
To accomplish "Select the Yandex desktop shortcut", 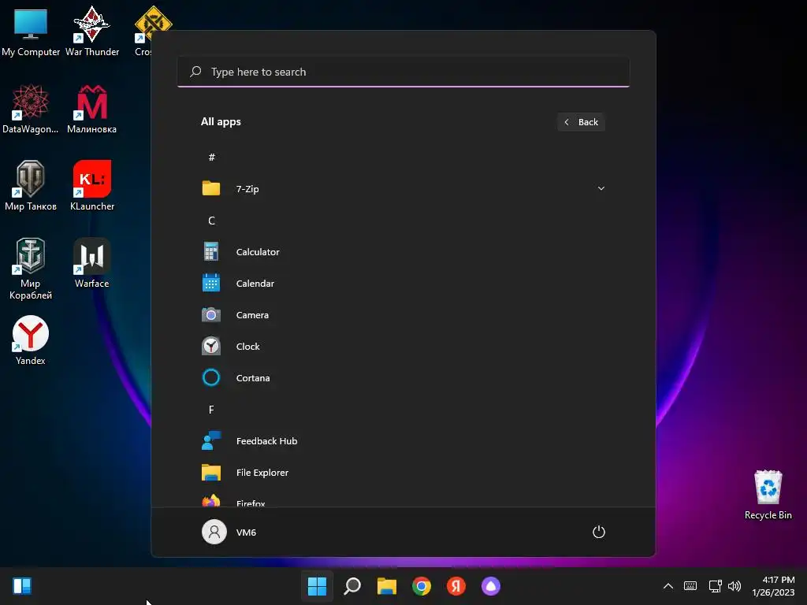I will point(31,340).
